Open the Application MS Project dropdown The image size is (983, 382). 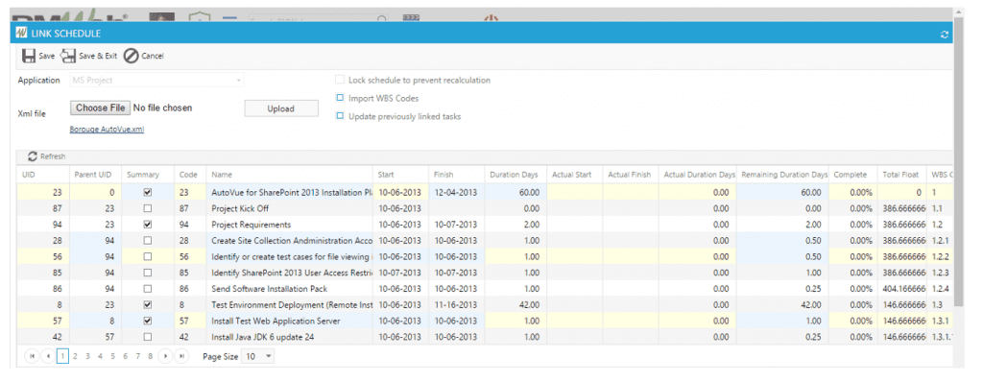pos(156,81)
